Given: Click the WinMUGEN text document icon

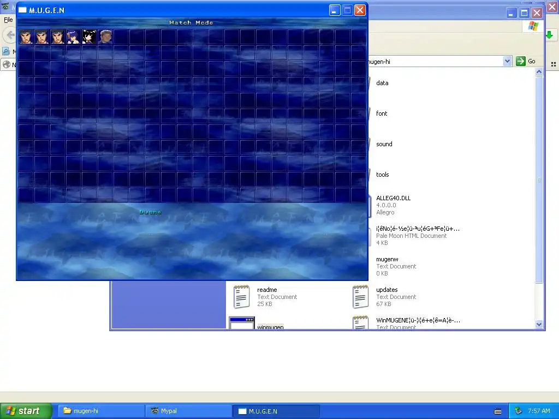Looking at the screenshot, I should 360,322.
